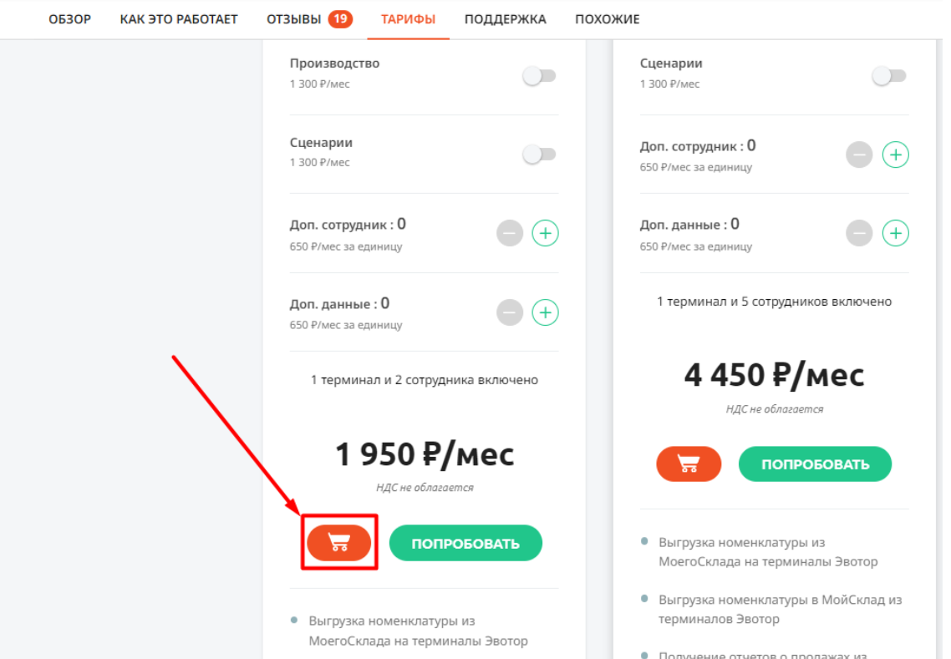Increase Доп. сотрудник in left plan
Image resolution: width=951 pixels, height=659 pixels.
coord(545,233)
